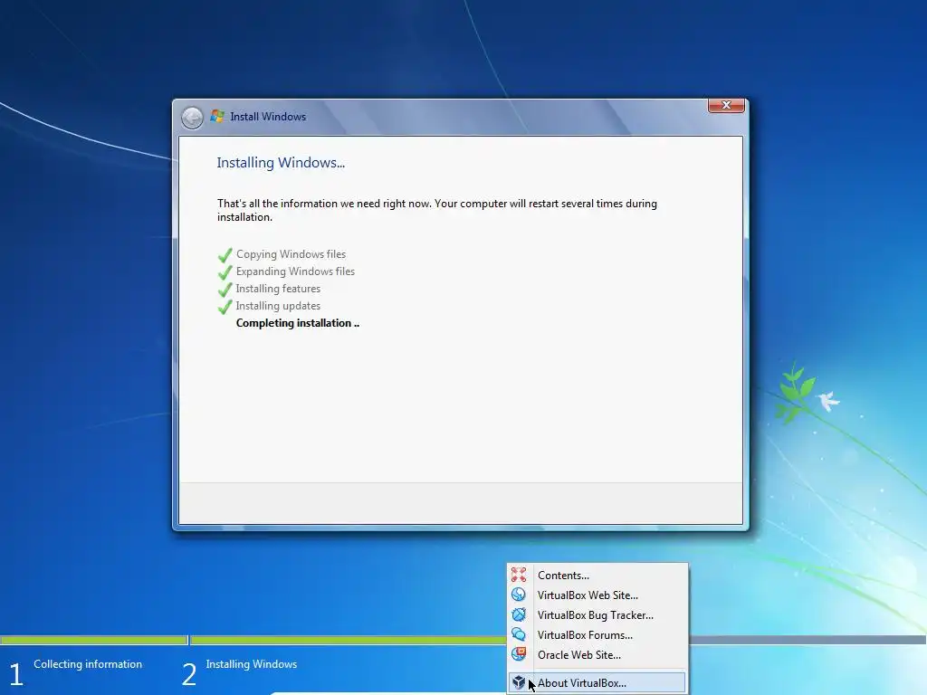This screenshot has width=927, height=695.
Task: Open VirtualBox Bug Tracker menu entry
Action: click(x=597, y=615)
